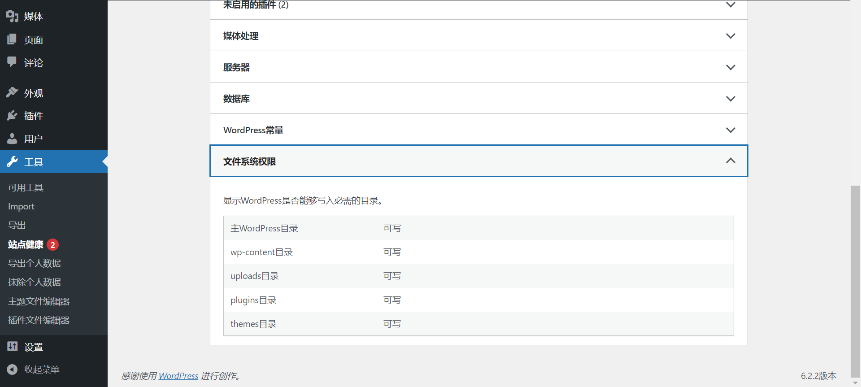Click the 6.2.2版本 version text
The height and width of the screenshot is (387, 861).
[819, 376]
